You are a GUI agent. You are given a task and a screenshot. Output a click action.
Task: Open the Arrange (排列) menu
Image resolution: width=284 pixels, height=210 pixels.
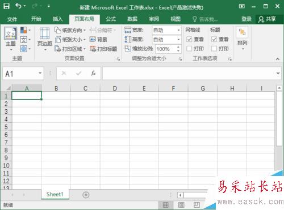(x=242, y=39)
